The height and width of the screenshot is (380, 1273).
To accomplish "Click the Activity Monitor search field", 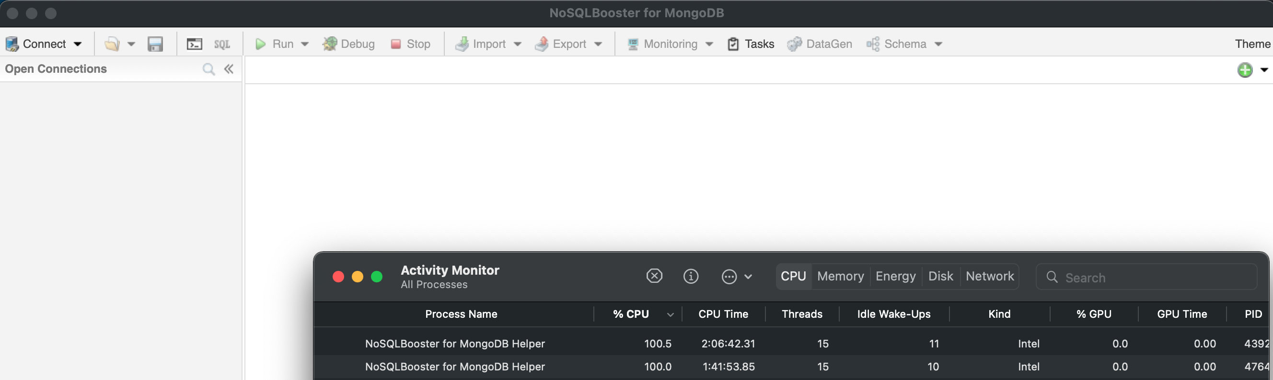I will pyautogui.click(x=1146, y=277).
